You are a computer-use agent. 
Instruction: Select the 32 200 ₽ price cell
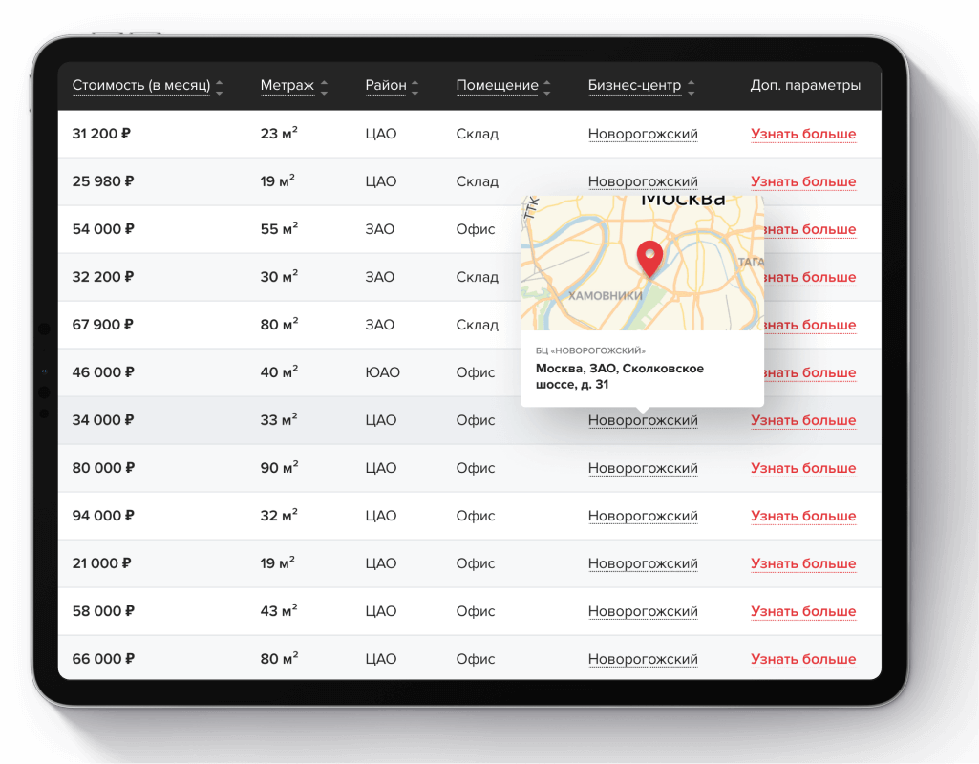click(x=103, y=277)
